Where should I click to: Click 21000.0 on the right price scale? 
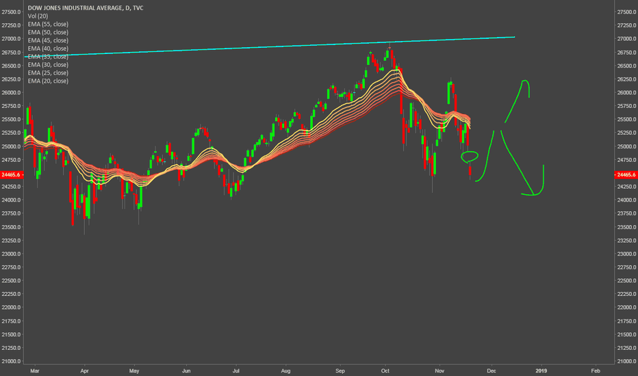(x=626, y=361)
